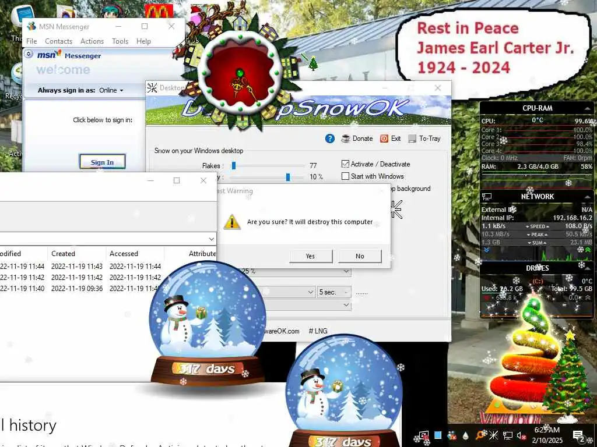Click Created cell 2022-11-19 09:36
The image size is (597, 447).
click(x=77, y=289)
